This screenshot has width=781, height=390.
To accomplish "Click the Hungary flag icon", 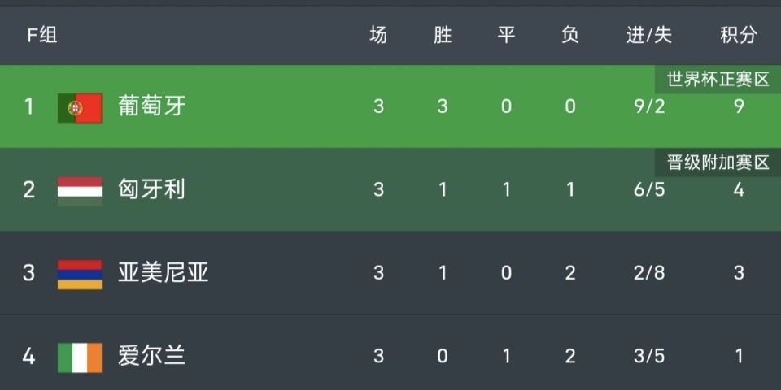I will coord(80,190).
